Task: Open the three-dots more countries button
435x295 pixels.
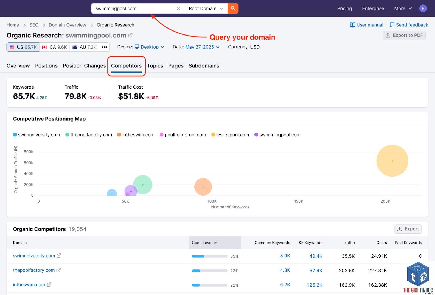Action: (x=104, y=47)
